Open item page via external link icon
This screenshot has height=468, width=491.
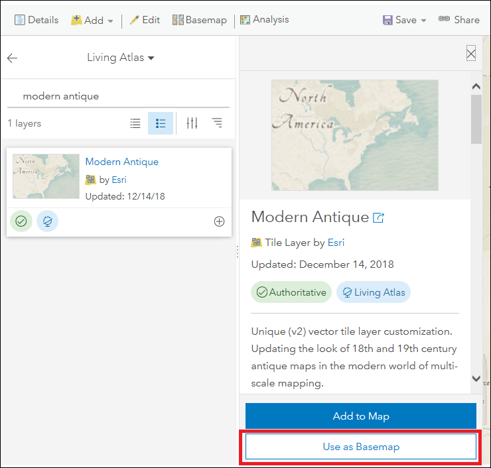click(x=378, y=217)
